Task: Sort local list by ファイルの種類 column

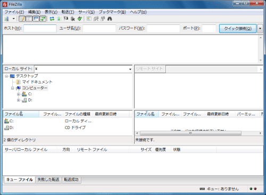Action: pyautogui.click(x=78, y=114)
